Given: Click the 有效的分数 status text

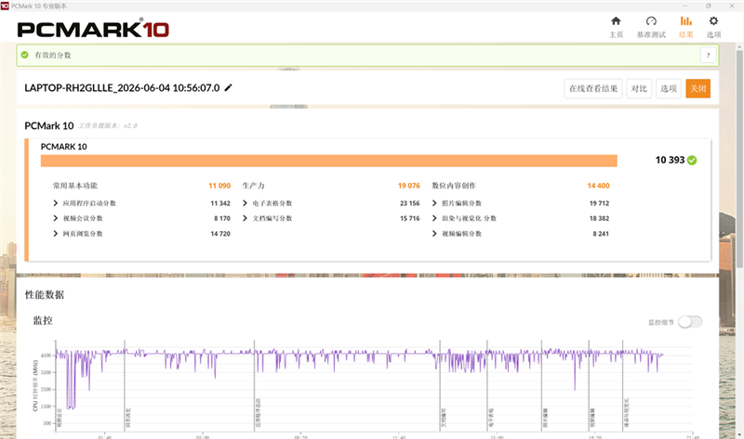Looking at the screenshot, I should (x=53, y=55).
